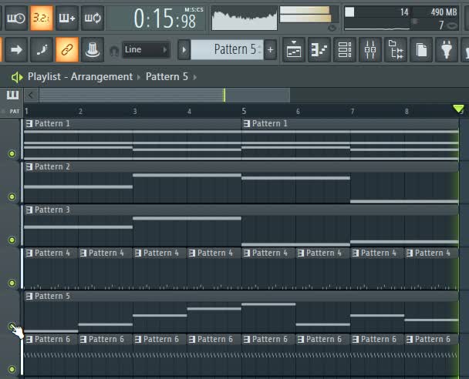This screenshot has width=469, height=379.
Task: Click the PAT mode button
Action: coord(15,112)
